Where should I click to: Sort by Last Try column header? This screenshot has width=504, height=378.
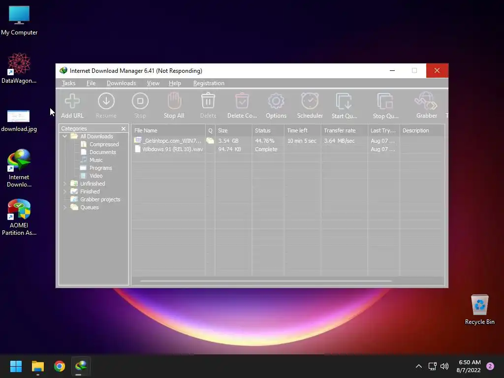tap(384, 130)
